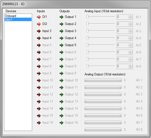
Task: Click the Input 11 arrow icon
Action: pyautogui.click(x=39, y=88)
